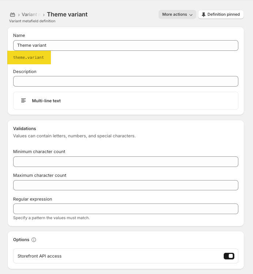This screenshot has height=274, width=253.
Task: Click the Storefront API access label
Action: (40, 256)
